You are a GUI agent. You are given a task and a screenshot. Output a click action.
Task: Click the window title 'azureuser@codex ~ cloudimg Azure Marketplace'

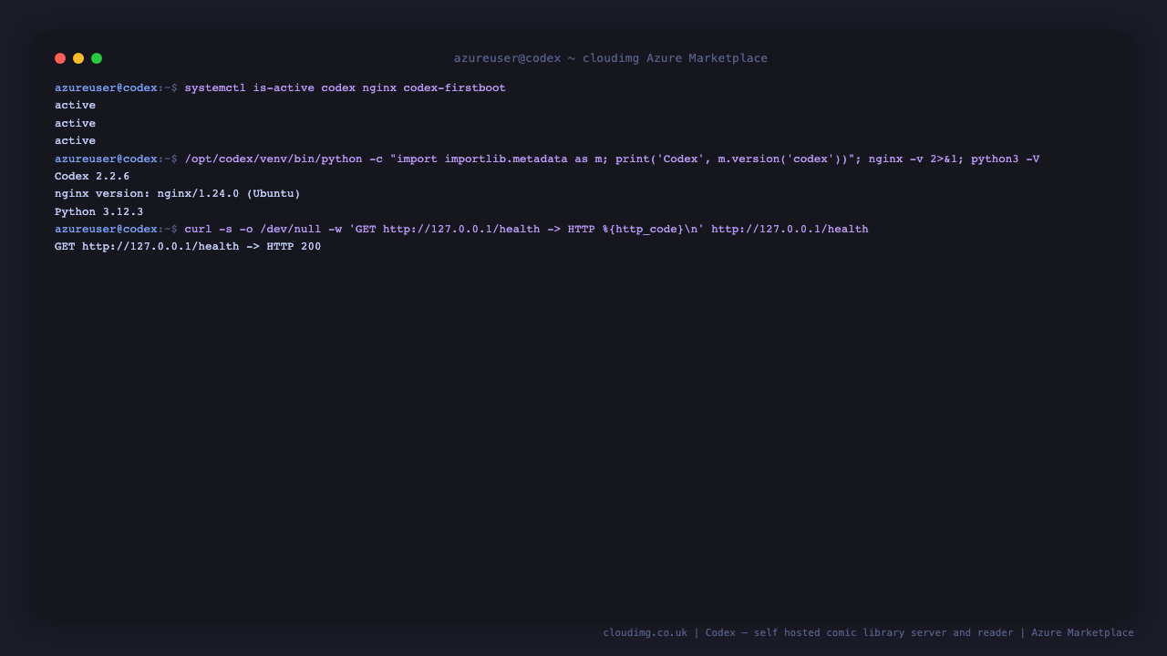click(611, 58)
